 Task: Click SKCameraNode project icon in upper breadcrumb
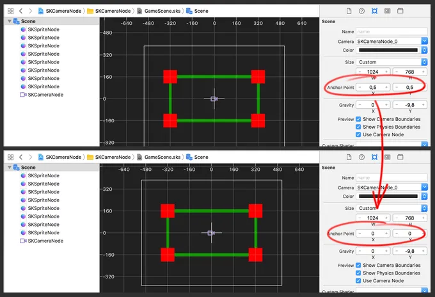click(x=41, y=11)
